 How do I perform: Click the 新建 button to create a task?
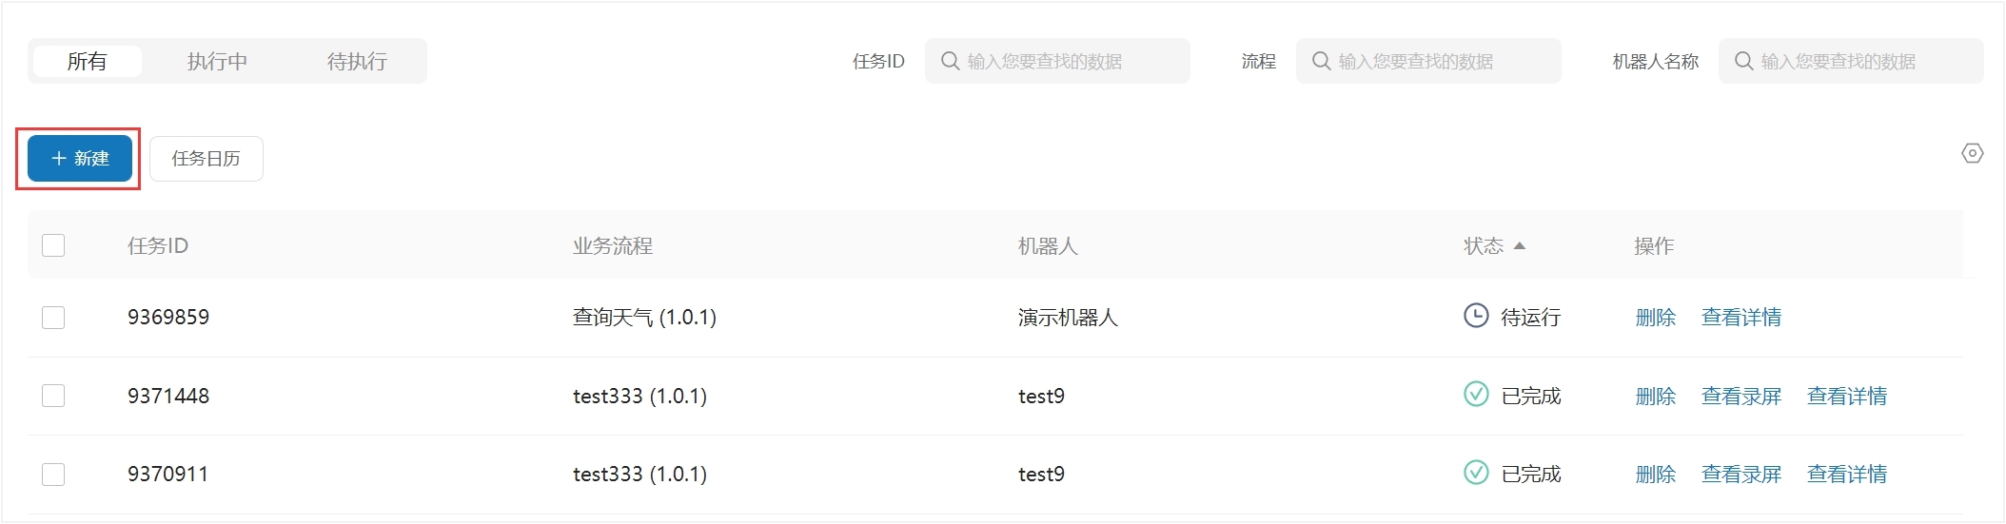[x=79, y=158]
